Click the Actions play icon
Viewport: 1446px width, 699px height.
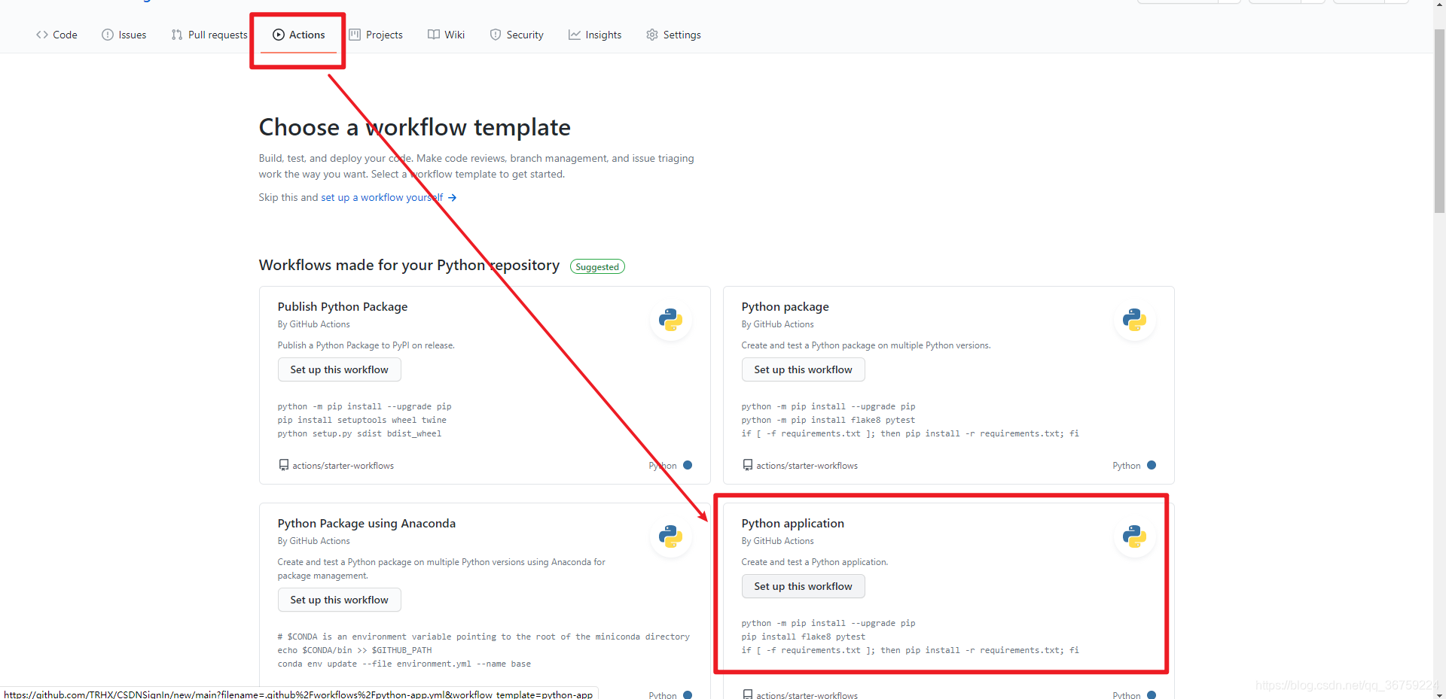coord(279,35)
